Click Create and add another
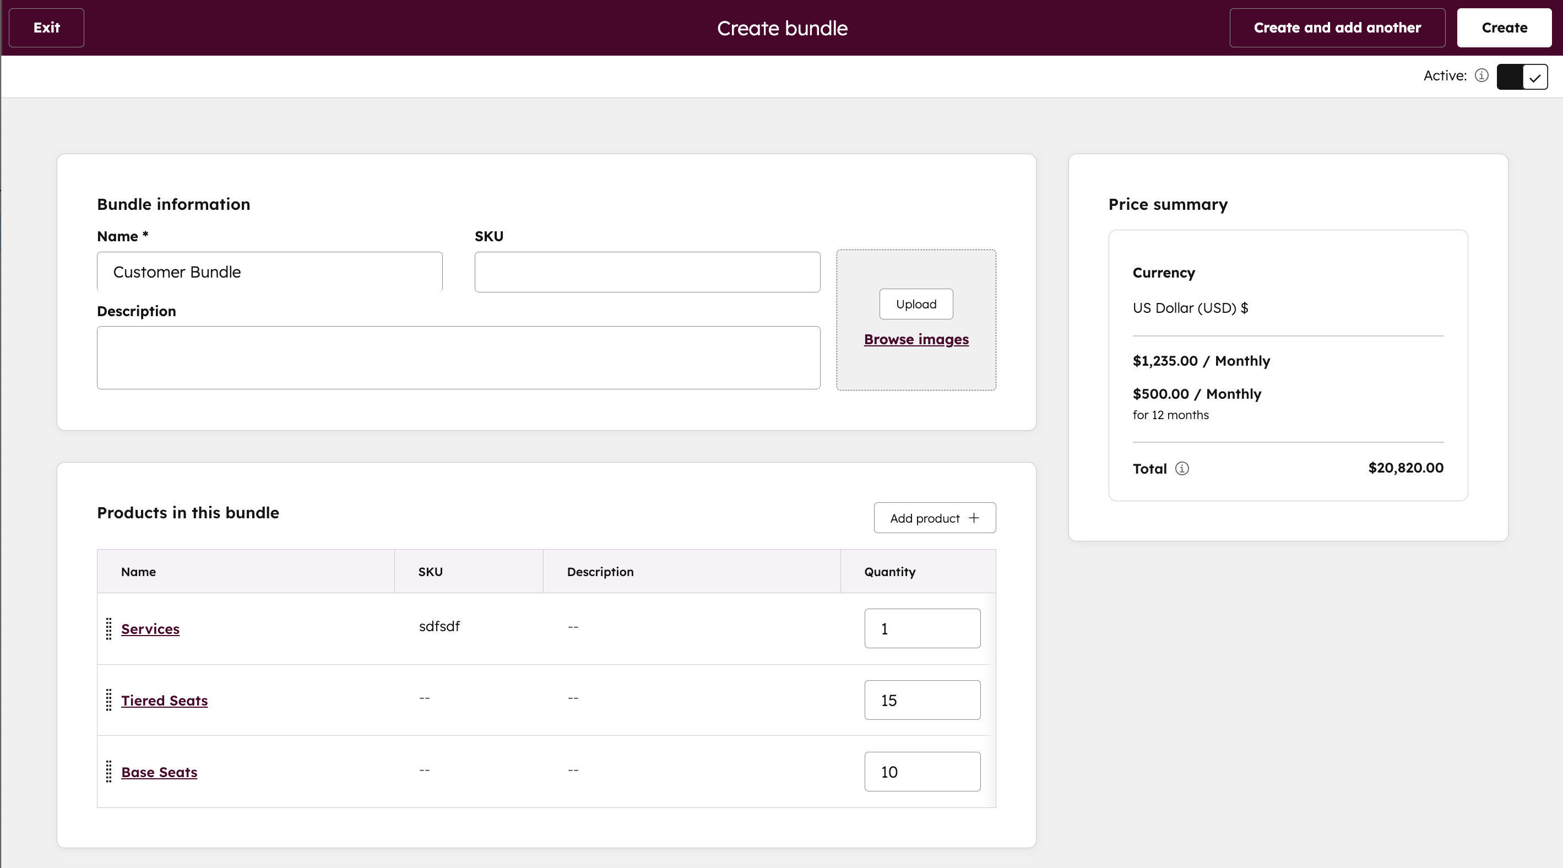Viewport: 1563px width, 868px height. (1337, 28)
